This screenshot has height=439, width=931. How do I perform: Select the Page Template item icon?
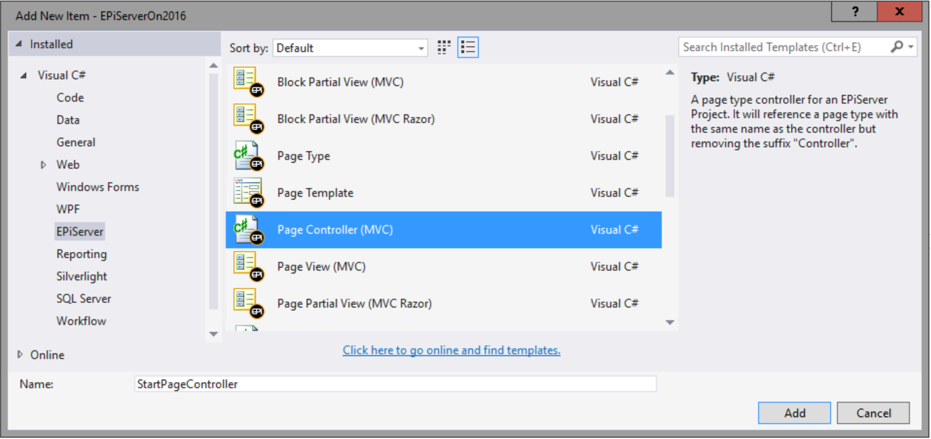[248, 193]
